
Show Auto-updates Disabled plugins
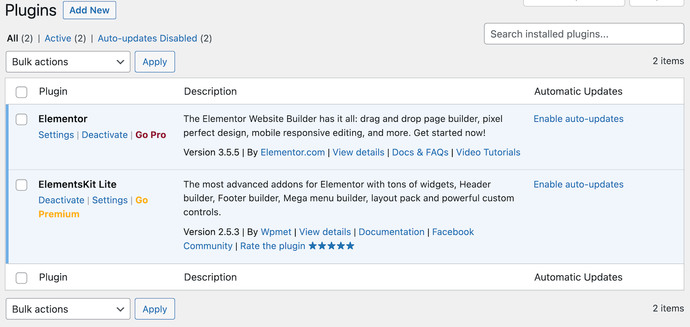(x=147, y=38)
